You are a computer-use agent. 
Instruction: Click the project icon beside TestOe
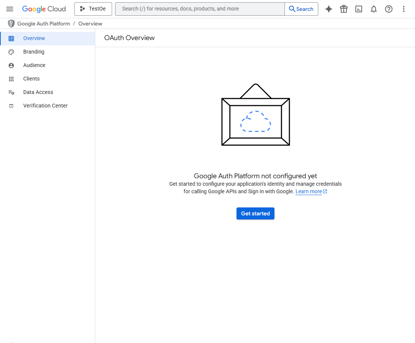coord(82,9)
